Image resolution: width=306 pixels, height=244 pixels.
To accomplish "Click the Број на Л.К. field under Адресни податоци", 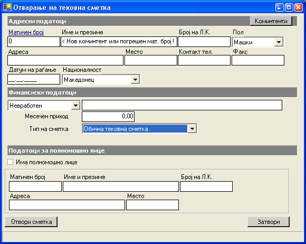I will click(204, 42).
